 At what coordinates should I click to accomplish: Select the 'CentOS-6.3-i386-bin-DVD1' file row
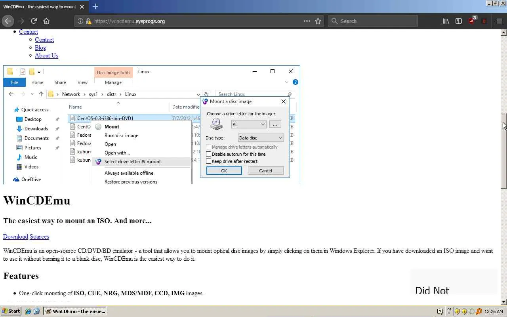coord(181,118)
